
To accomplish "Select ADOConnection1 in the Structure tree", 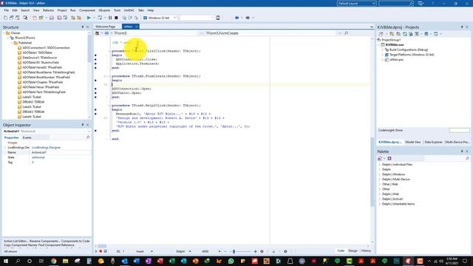I will [46, 47].
